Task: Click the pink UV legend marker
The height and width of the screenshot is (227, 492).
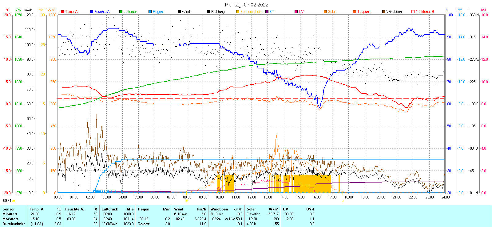Action: point(296,12)
